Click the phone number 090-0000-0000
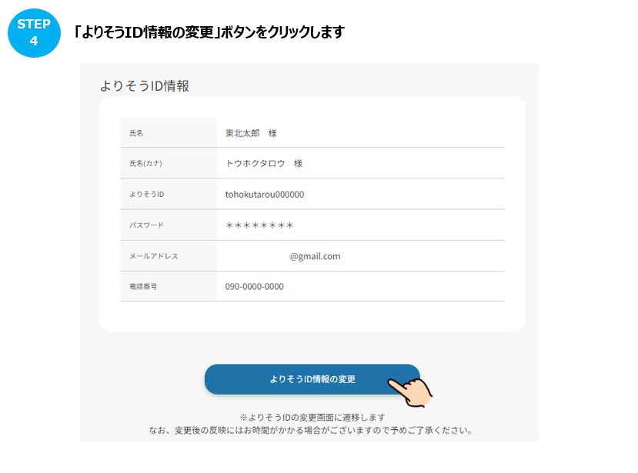This screenshot has width=638, height=473. coord(253,286)
